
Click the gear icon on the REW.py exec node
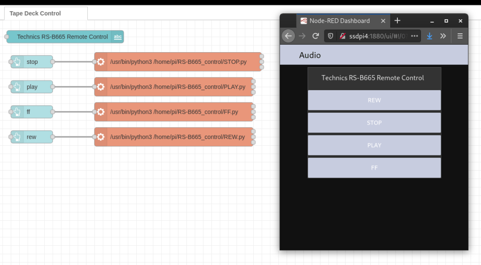coord(101,137)
